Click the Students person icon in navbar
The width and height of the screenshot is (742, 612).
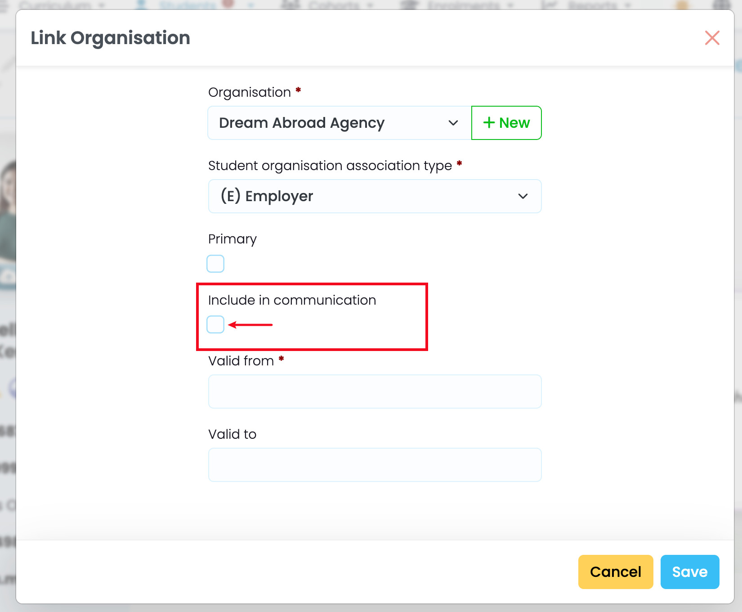click(x=142, y=4)
